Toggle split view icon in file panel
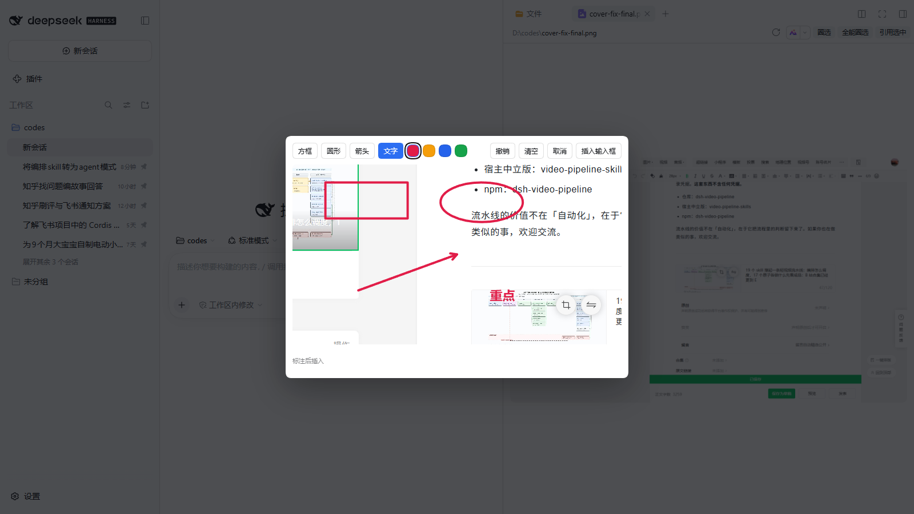This screenshot has height=514, width=914. [862, 14]
